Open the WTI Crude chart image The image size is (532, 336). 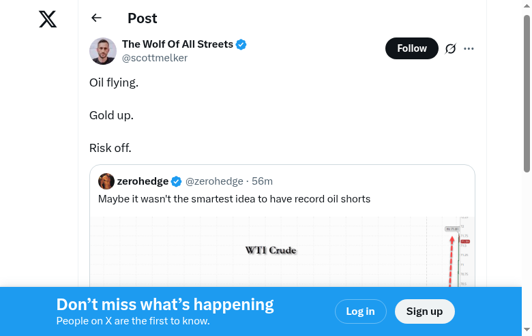coord(282,252)
